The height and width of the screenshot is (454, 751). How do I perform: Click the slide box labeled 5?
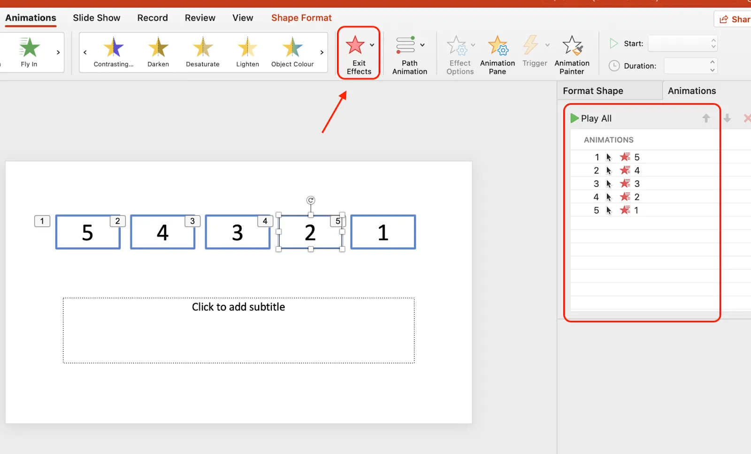tap(88, 232)
